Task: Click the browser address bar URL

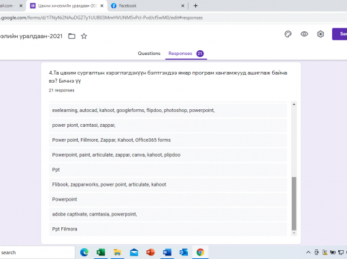Action: tap(101, 18)
